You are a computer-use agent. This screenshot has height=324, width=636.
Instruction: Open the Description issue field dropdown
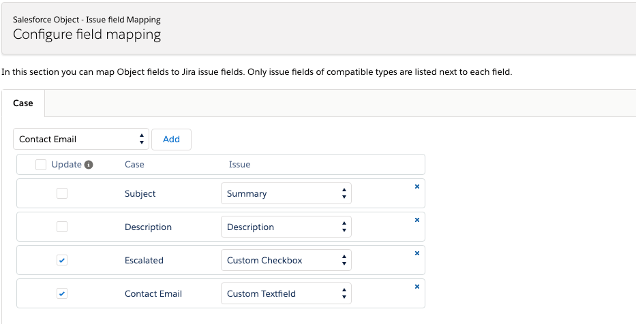[x=286, y=227]
